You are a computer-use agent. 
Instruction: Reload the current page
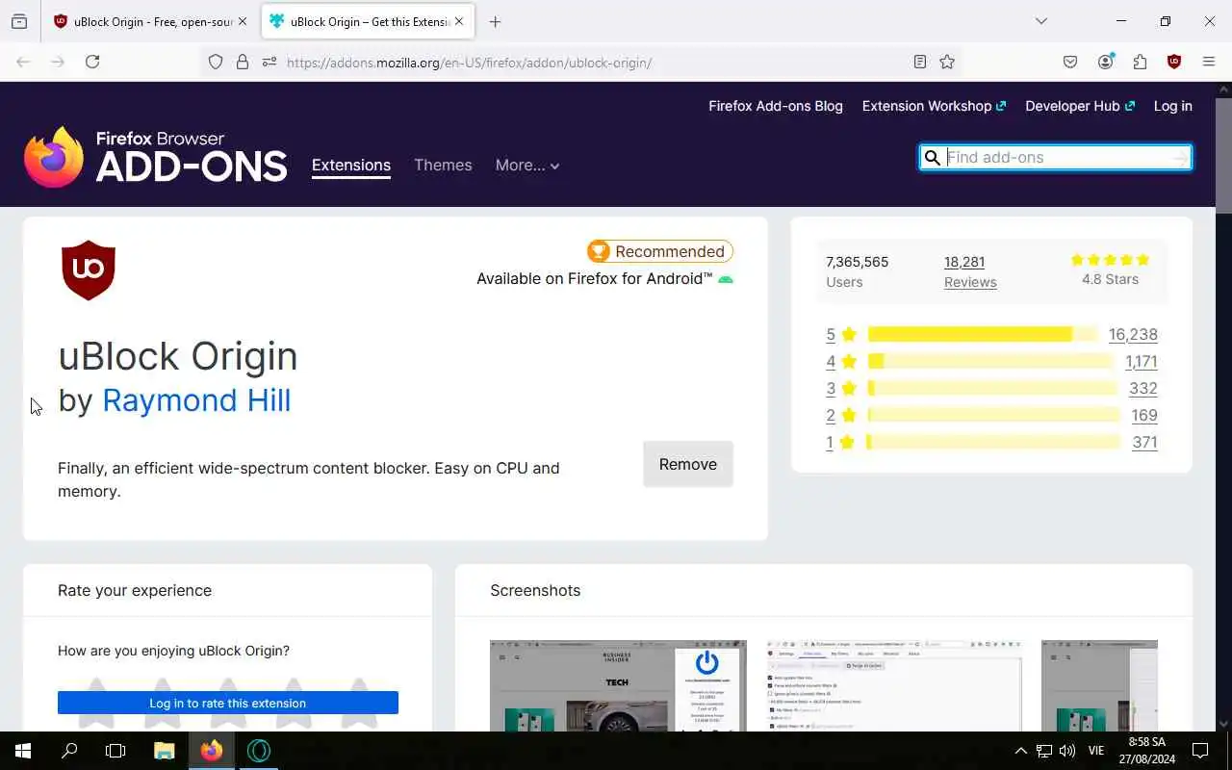[92, 62]
